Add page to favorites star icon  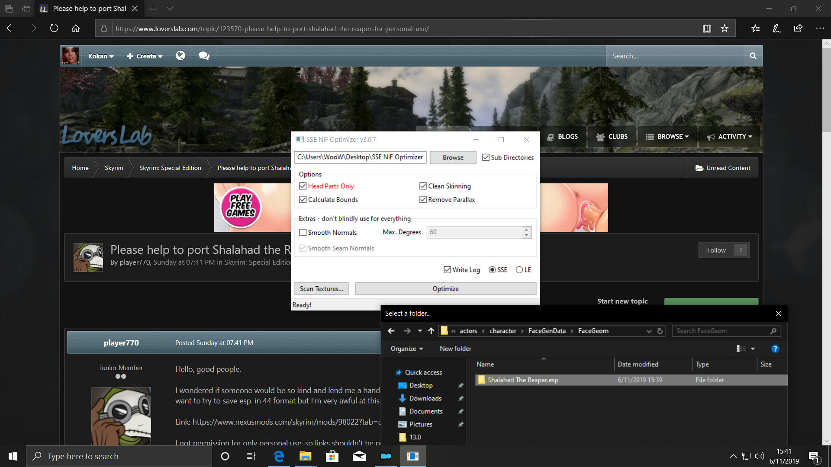pyautogui.click(x=725, y=29)
